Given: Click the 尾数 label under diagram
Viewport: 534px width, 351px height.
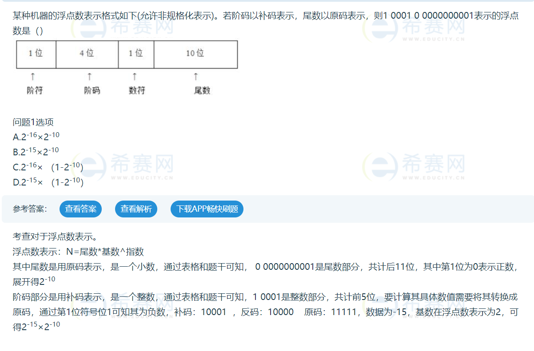Looking at the screenshot, I should [x=202, y=91].
